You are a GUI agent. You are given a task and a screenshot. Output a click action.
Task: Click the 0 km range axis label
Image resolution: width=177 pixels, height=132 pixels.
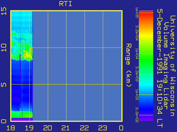(4, 121)
